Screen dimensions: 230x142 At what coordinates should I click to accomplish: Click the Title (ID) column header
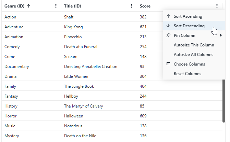[73, 6]
